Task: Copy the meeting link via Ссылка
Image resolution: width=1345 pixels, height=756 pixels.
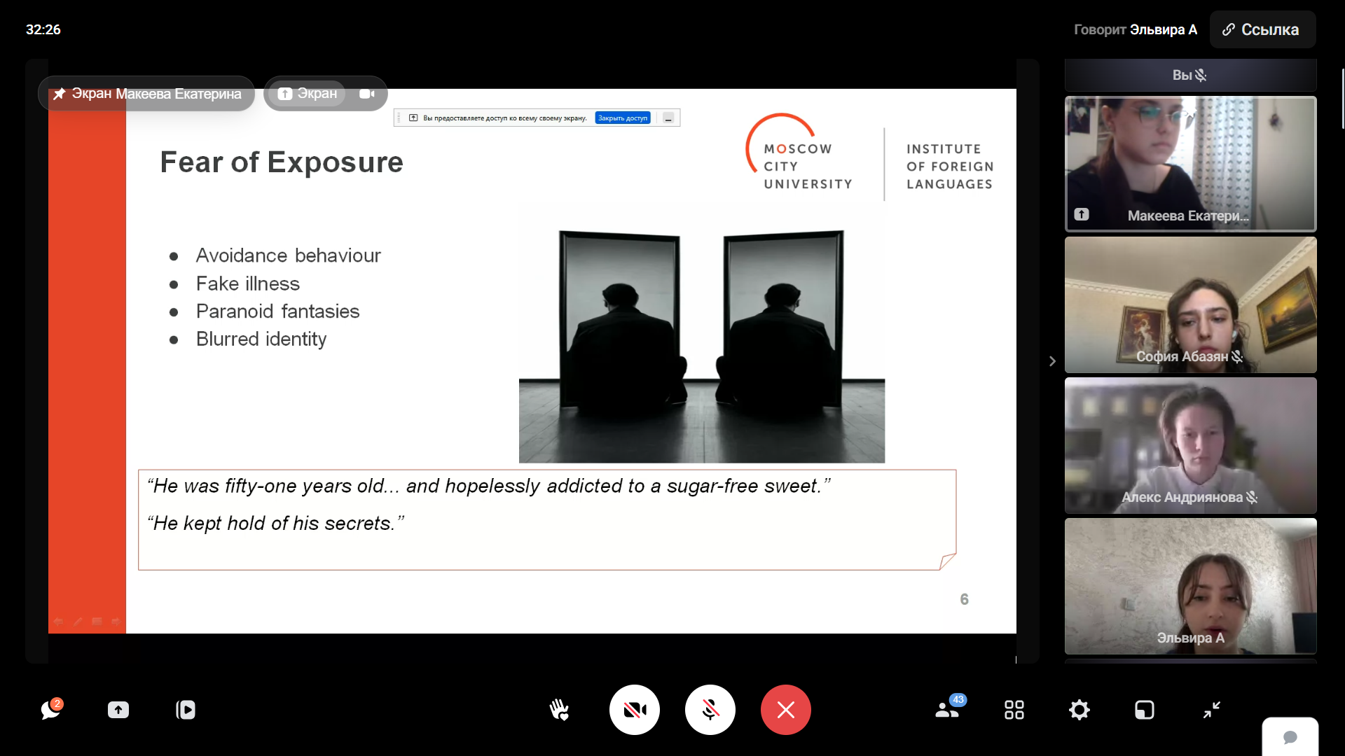Action: click(1262, 29)
